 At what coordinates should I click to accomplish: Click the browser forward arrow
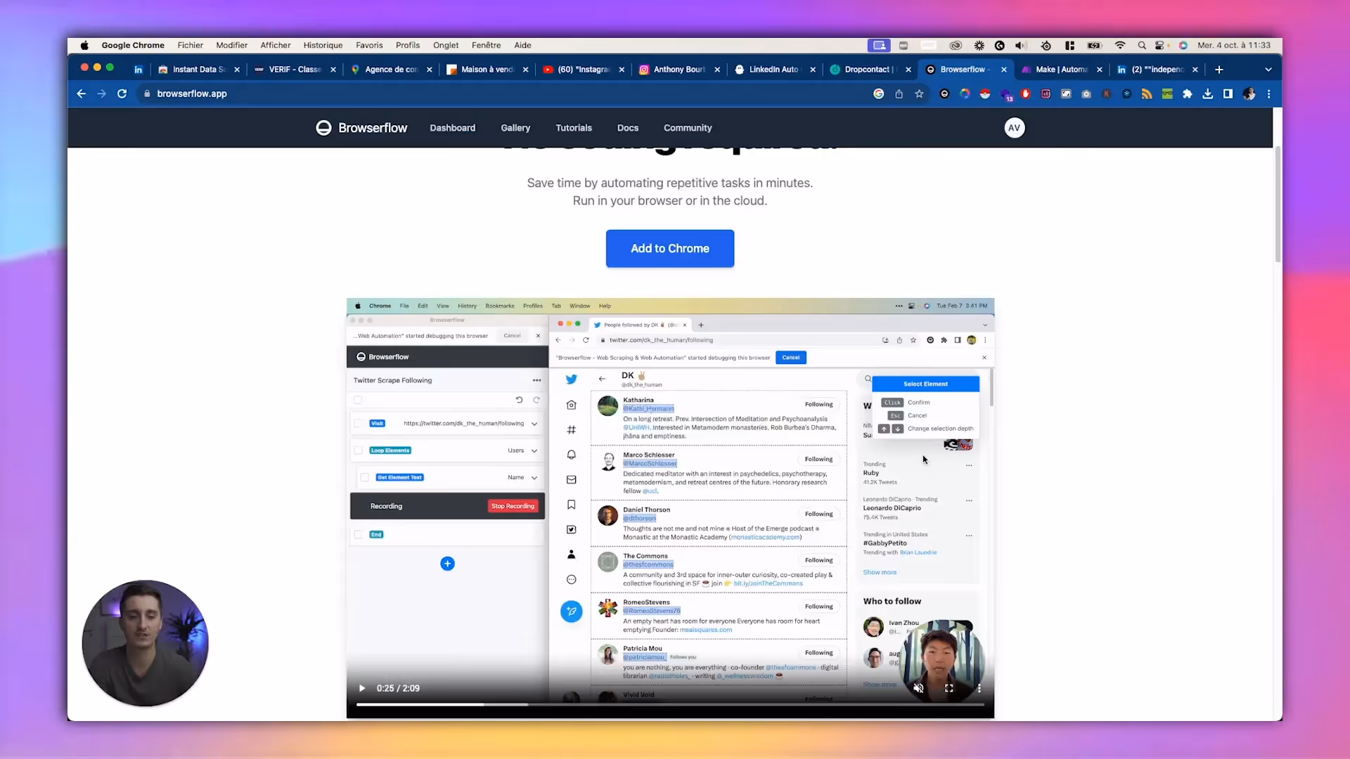tap(102, 93)
